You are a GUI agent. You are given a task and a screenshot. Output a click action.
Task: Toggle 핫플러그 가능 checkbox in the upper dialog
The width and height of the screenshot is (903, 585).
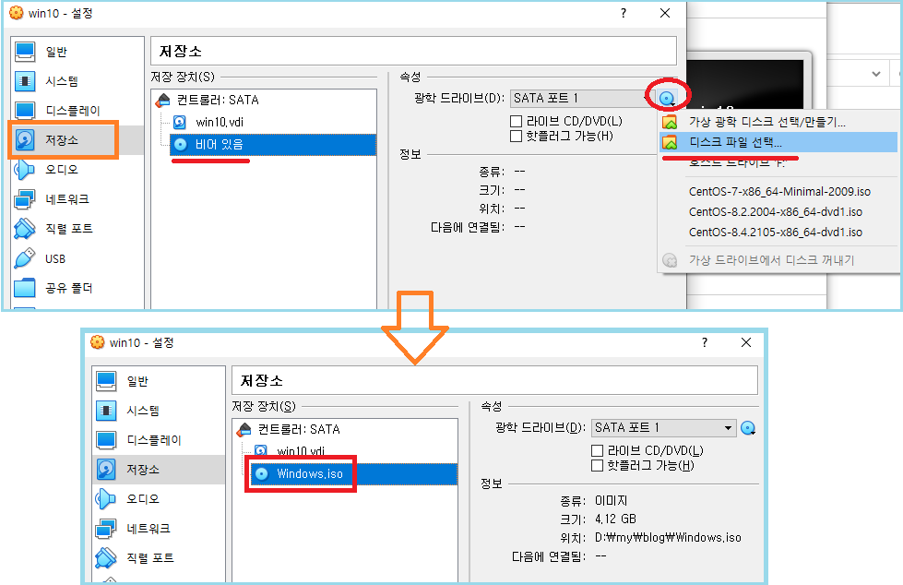coord(516,136)
